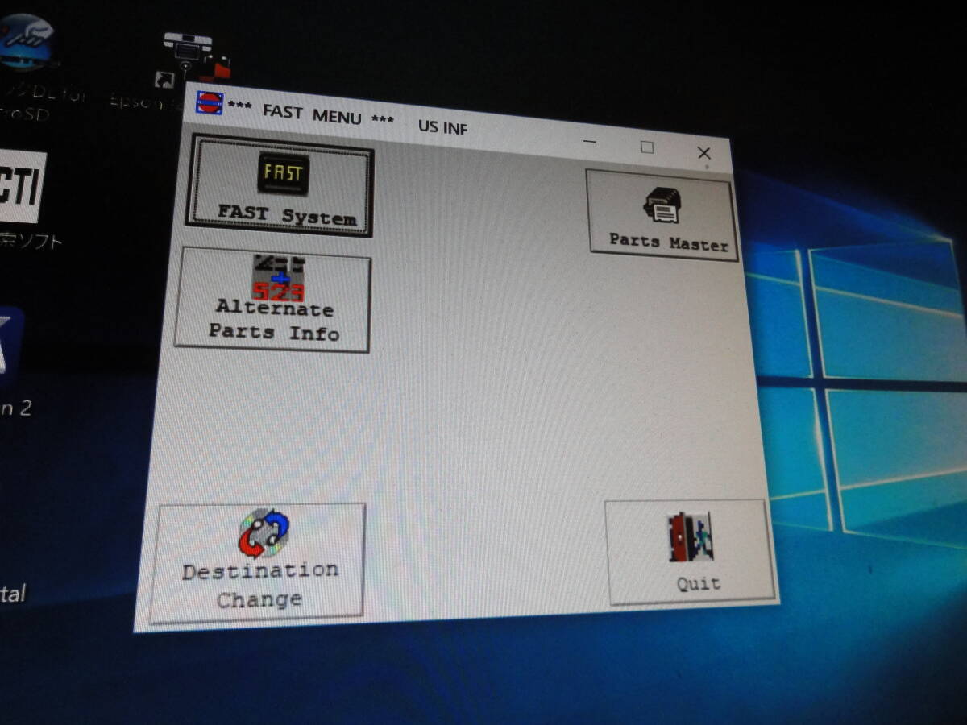Click the FAST MENU title bar text

312,115
